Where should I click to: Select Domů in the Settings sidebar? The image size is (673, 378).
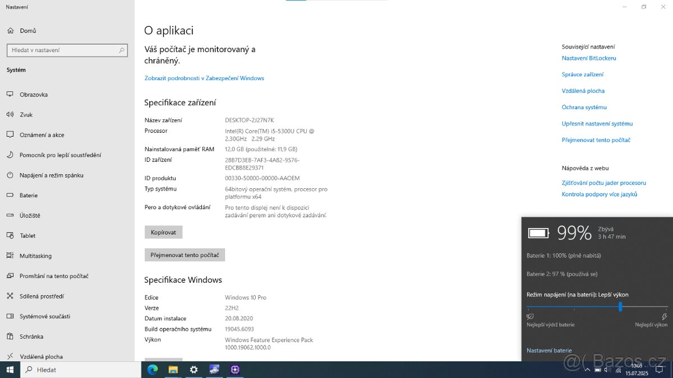[25, 30]
